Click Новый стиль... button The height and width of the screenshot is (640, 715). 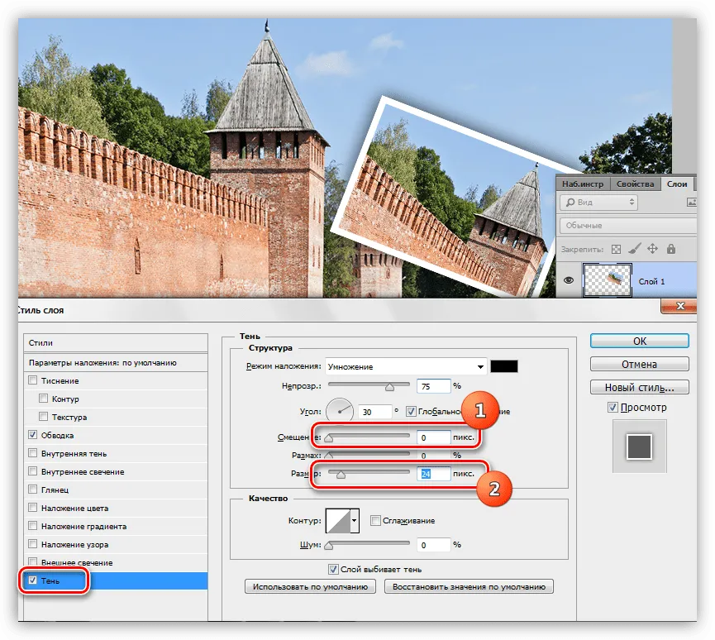click(639, 387)
